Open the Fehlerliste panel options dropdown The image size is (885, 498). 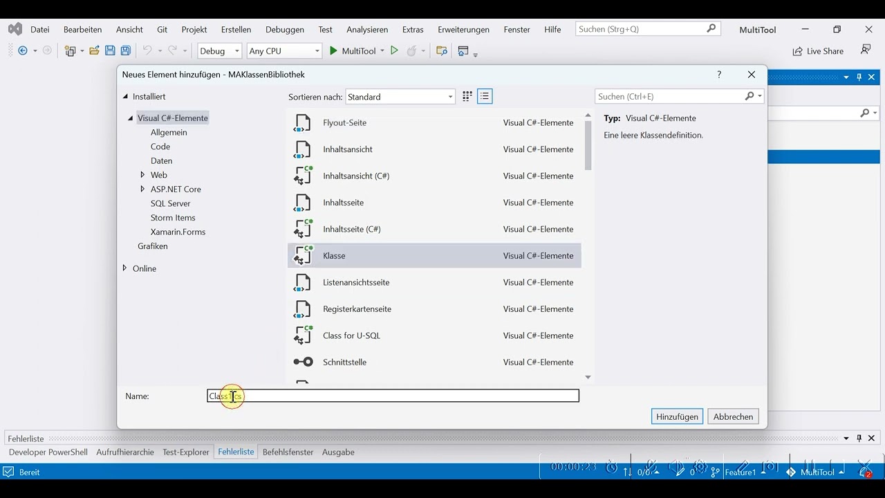point(846,439)
